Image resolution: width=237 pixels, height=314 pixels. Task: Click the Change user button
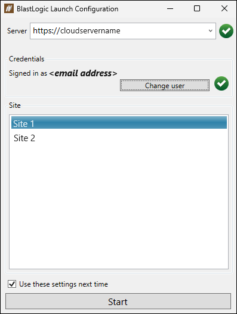click(x=165, y=86)
